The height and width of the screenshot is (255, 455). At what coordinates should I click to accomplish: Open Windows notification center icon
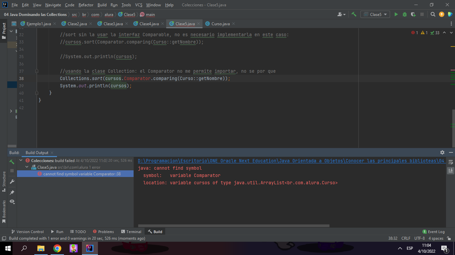tap(444, 248)
